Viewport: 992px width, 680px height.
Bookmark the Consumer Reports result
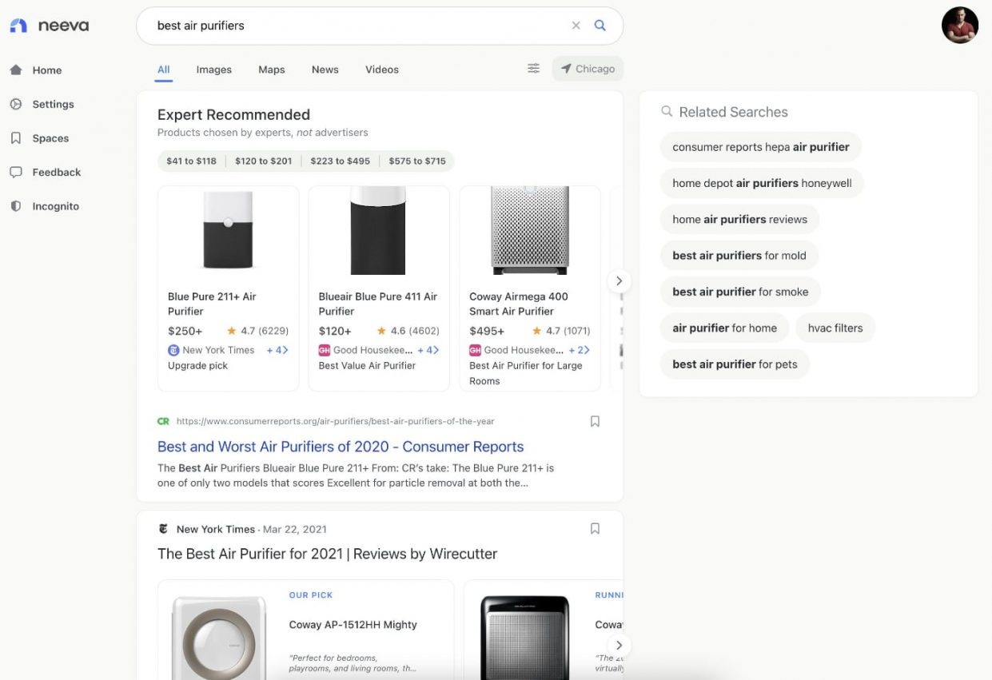[x=595, y=421]
